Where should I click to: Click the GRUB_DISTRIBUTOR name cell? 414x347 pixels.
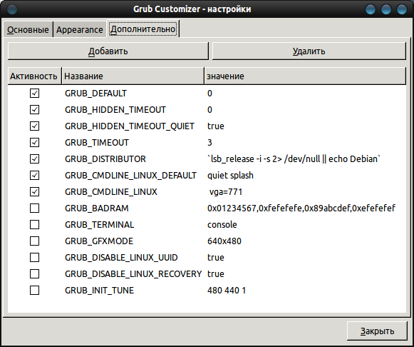point(105,159)
